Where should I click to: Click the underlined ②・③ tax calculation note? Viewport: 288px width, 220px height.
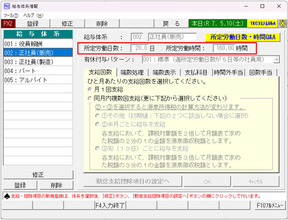pos(170,107)
